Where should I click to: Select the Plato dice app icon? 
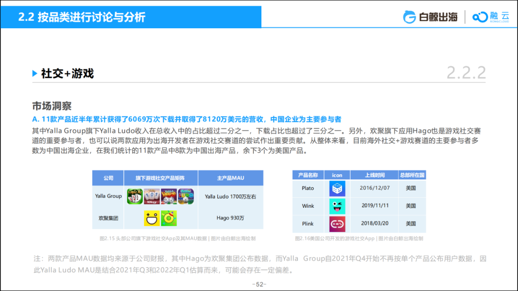tap(337, 189)
